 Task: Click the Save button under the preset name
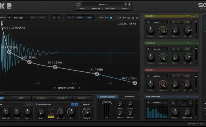pyautogui.click(x=82, y=9)
